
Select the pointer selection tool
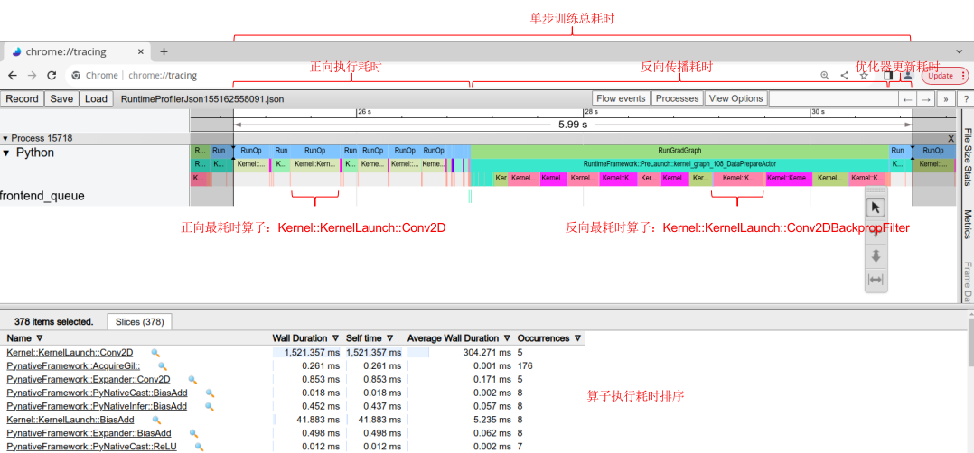tap(876, 208)
